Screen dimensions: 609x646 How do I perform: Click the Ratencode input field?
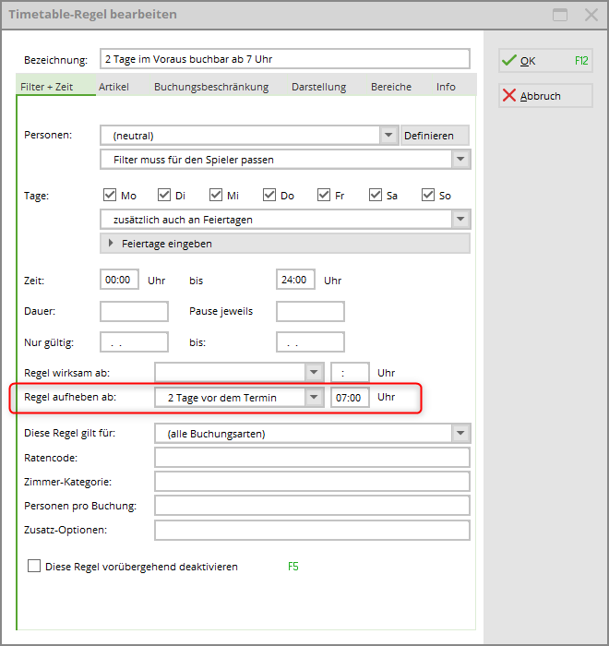(x=312, y=458)
